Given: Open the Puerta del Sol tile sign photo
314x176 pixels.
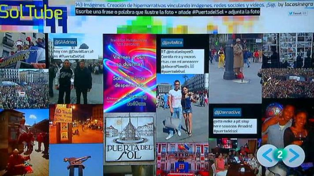Looking at the screenshot, I should click(129, 139).
